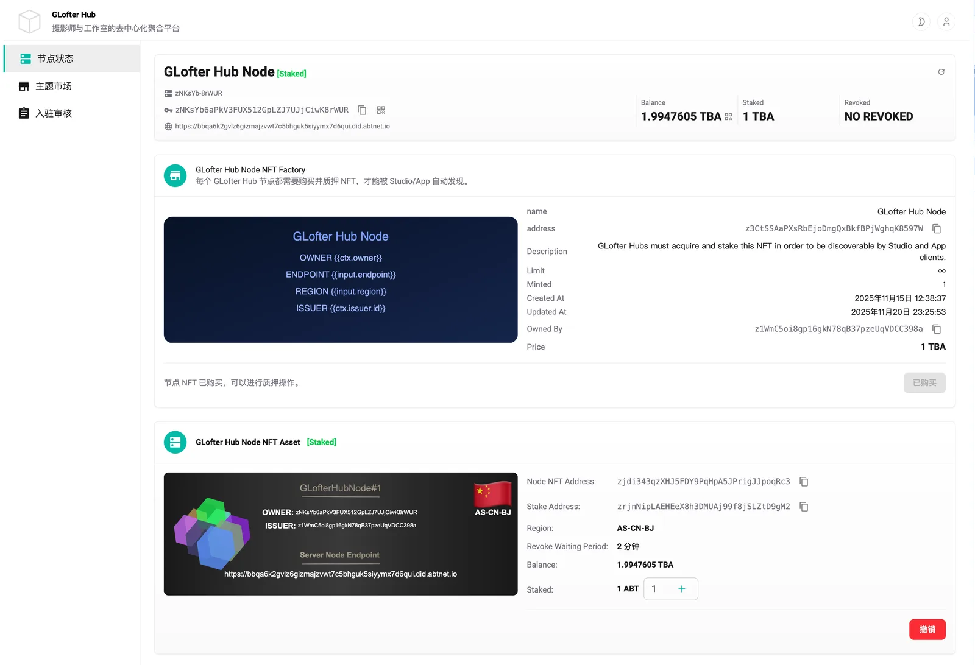Copy the factory address z3CtSSAaPXs
Screen dimensions: 975x665
point(937,229)
